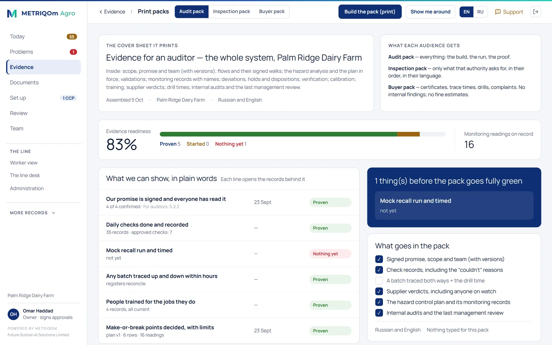The width and height of the screenshot is (552, 345).
Task: Toggle the Signed promise, scope and team checkbox
Action: (x=379, y=259)
